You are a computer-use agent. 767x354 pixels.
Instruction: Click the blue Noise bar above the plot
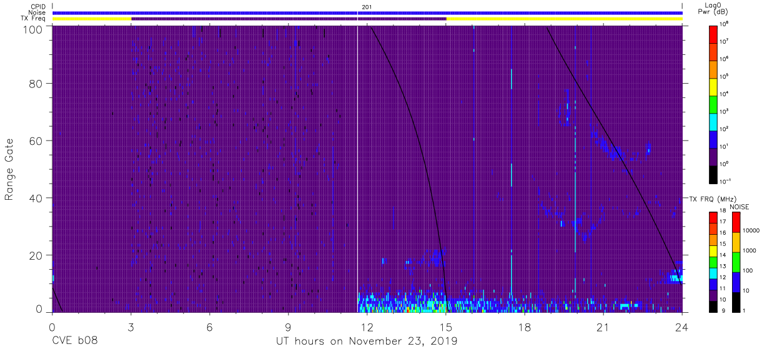367,12
